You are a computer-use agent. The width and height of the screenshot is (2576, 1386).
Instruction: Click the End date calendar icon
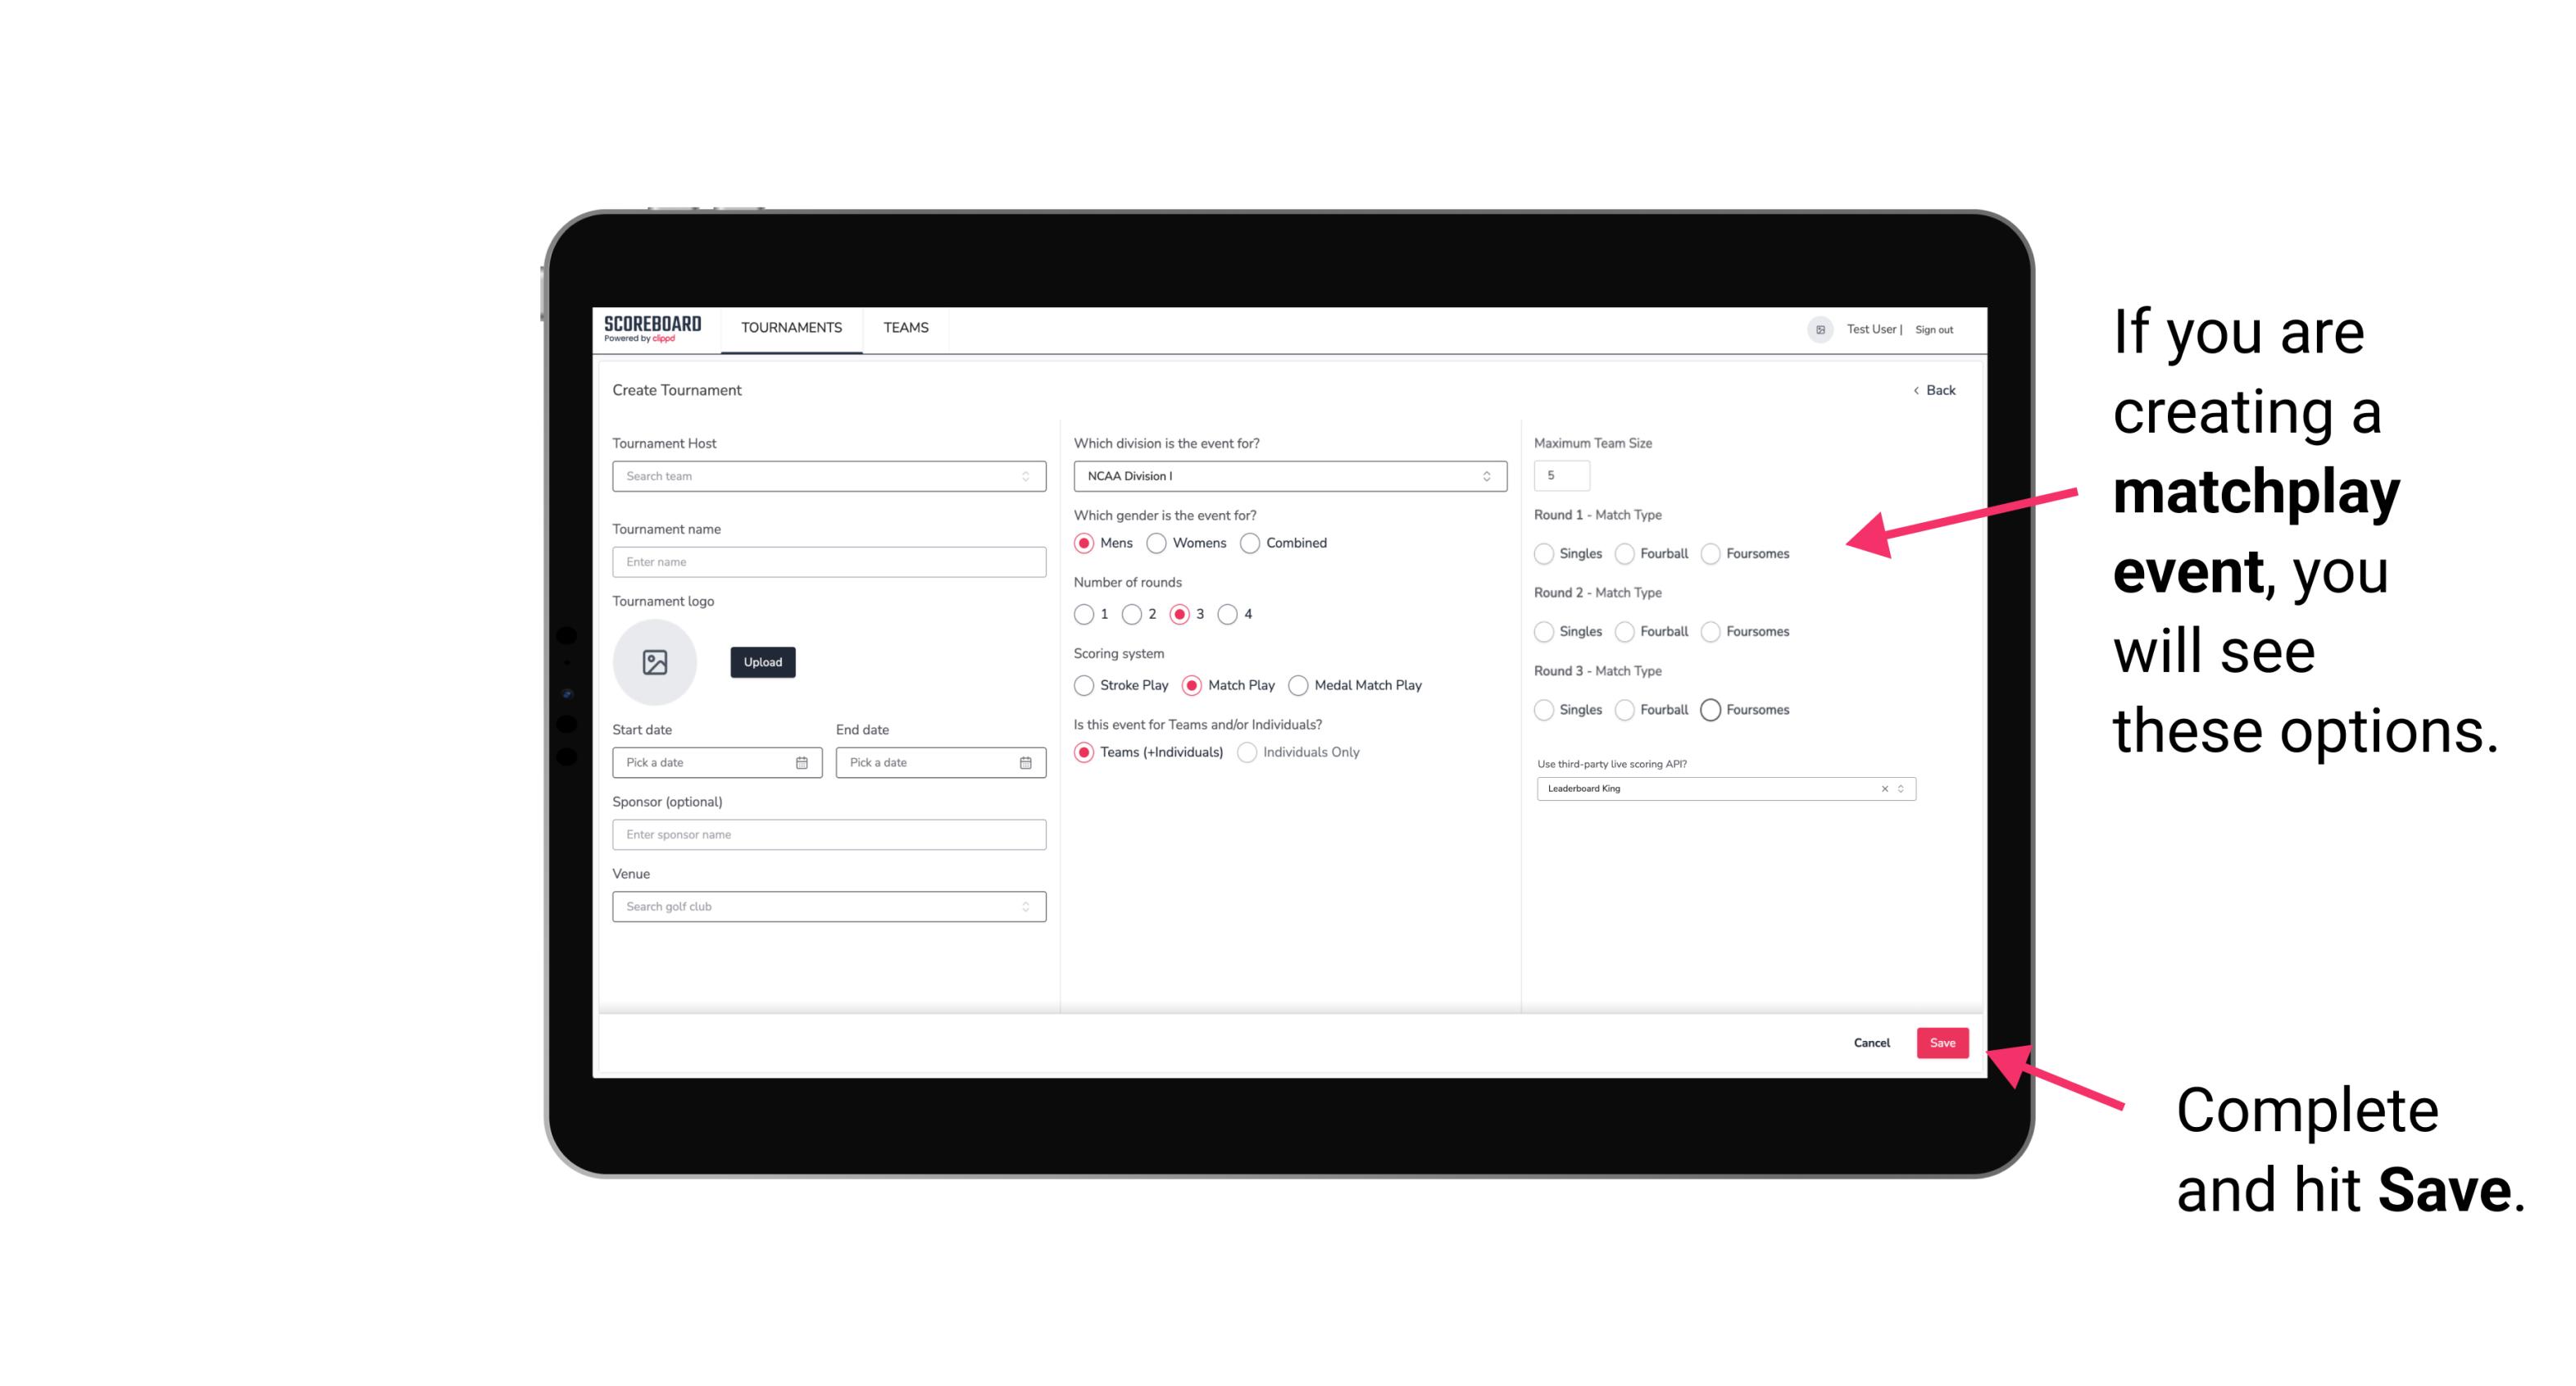1024,761
